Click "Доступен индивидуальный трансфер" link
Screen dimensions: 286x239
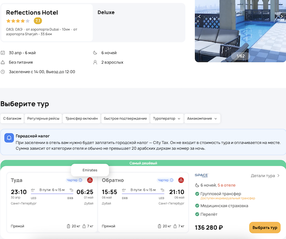click(227, 198)
